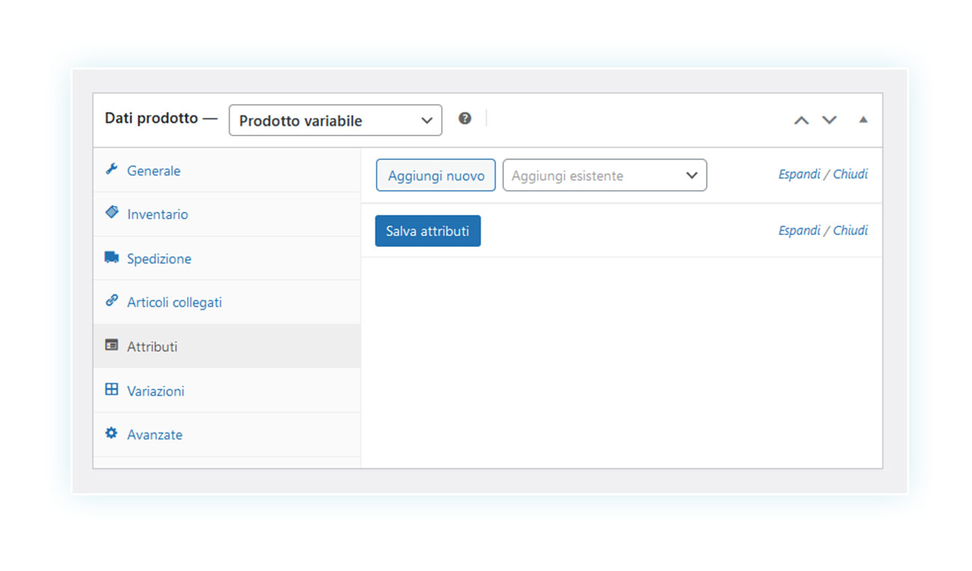Click the Aggiungi nuovo button

coord(436,175)
